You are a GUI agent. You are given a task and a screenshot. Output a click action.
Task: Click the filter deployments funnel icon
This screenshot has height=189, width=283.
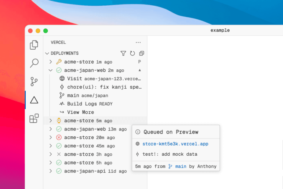point(123,53)
